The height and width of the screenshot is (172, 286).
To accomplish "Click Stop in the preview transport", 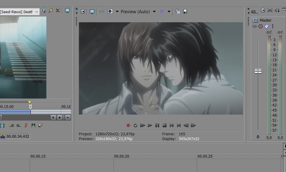I will pos(164,125).
